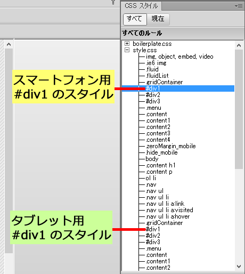
Task: Select the .content3 rule
Action: pos(158,133)
